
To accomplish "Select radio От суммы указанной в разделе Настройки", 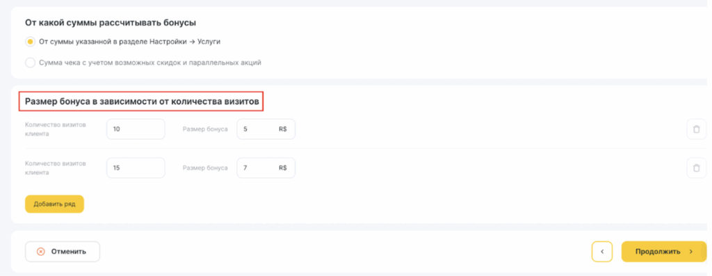I will click(30, 42).
